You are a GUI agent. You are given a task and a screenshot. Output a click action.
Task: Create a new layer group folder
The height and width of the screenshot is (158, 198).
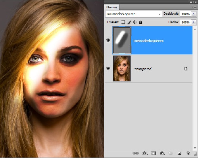click(171, 153)
